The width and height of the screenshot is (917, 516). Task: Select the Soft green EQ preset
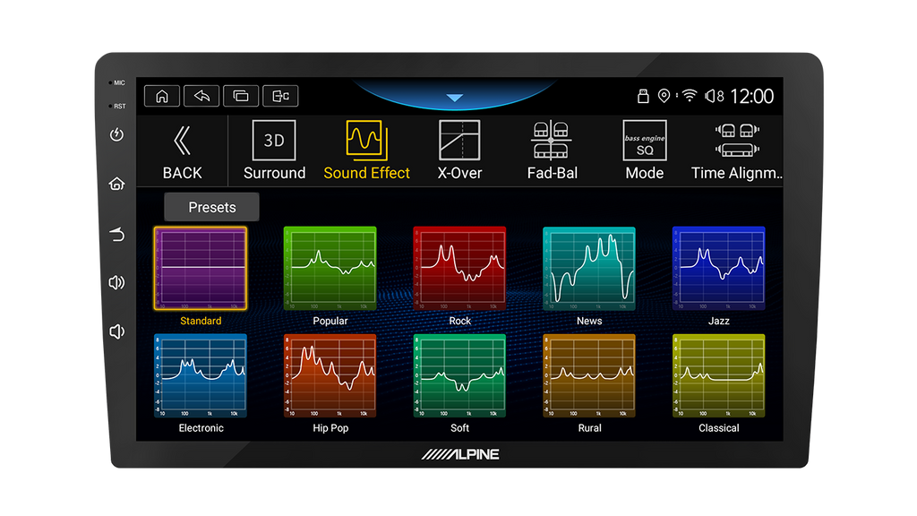click(459, 375)
